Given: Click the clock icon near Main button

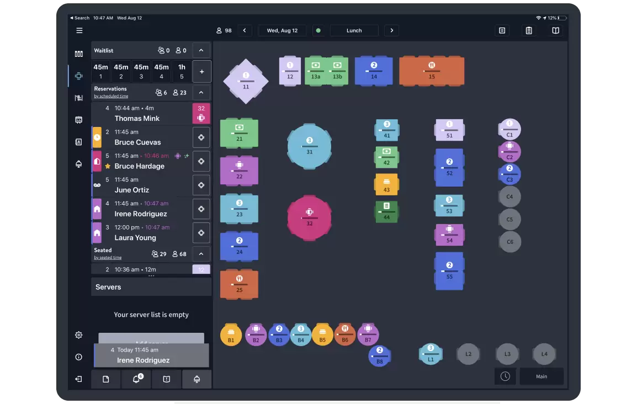Looking at the screenshot, I should coord(505,376).
